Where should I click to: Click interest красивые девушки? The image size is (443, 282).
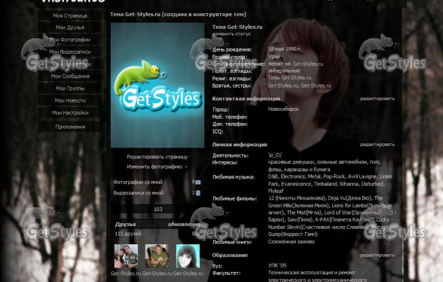tap(291, 162)
